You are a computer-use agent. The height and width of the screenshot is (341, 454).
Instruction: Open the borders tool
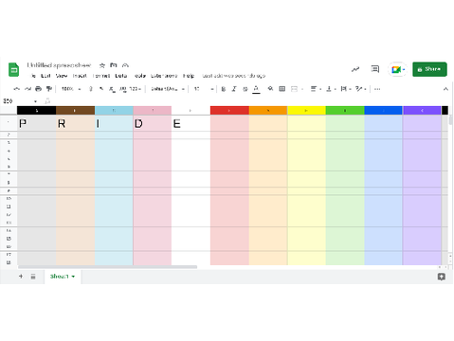click(282, 89)
